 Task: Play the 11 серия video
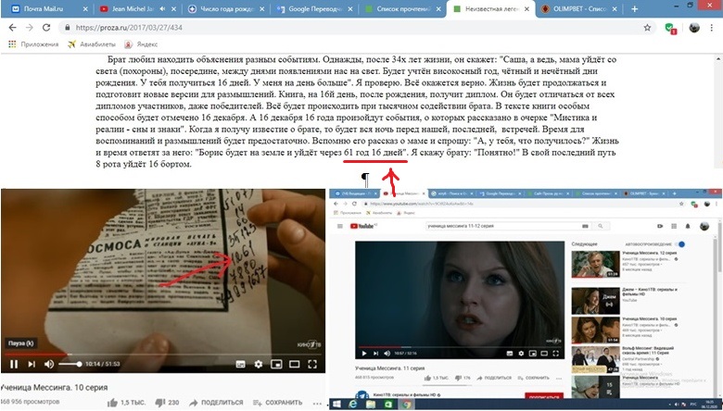tap(364, 353)
